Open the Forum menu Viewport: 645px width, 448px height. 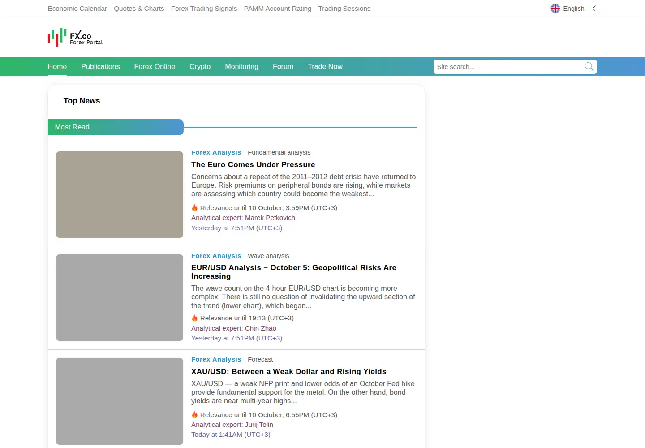283,67
